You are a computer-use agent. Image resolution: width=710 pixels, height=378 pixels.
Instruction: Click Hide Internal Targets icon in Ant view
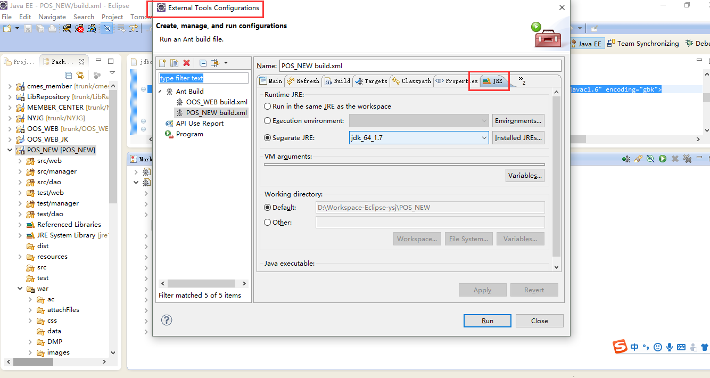click(650, 159)
